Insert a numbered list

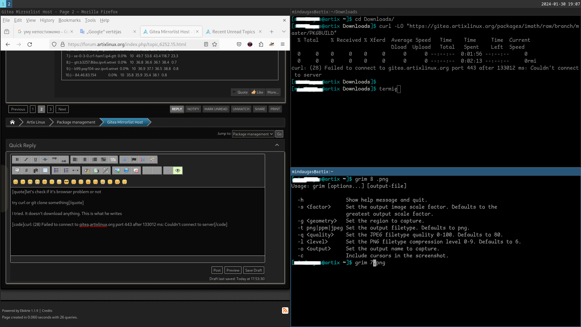[x=66, y=170]
